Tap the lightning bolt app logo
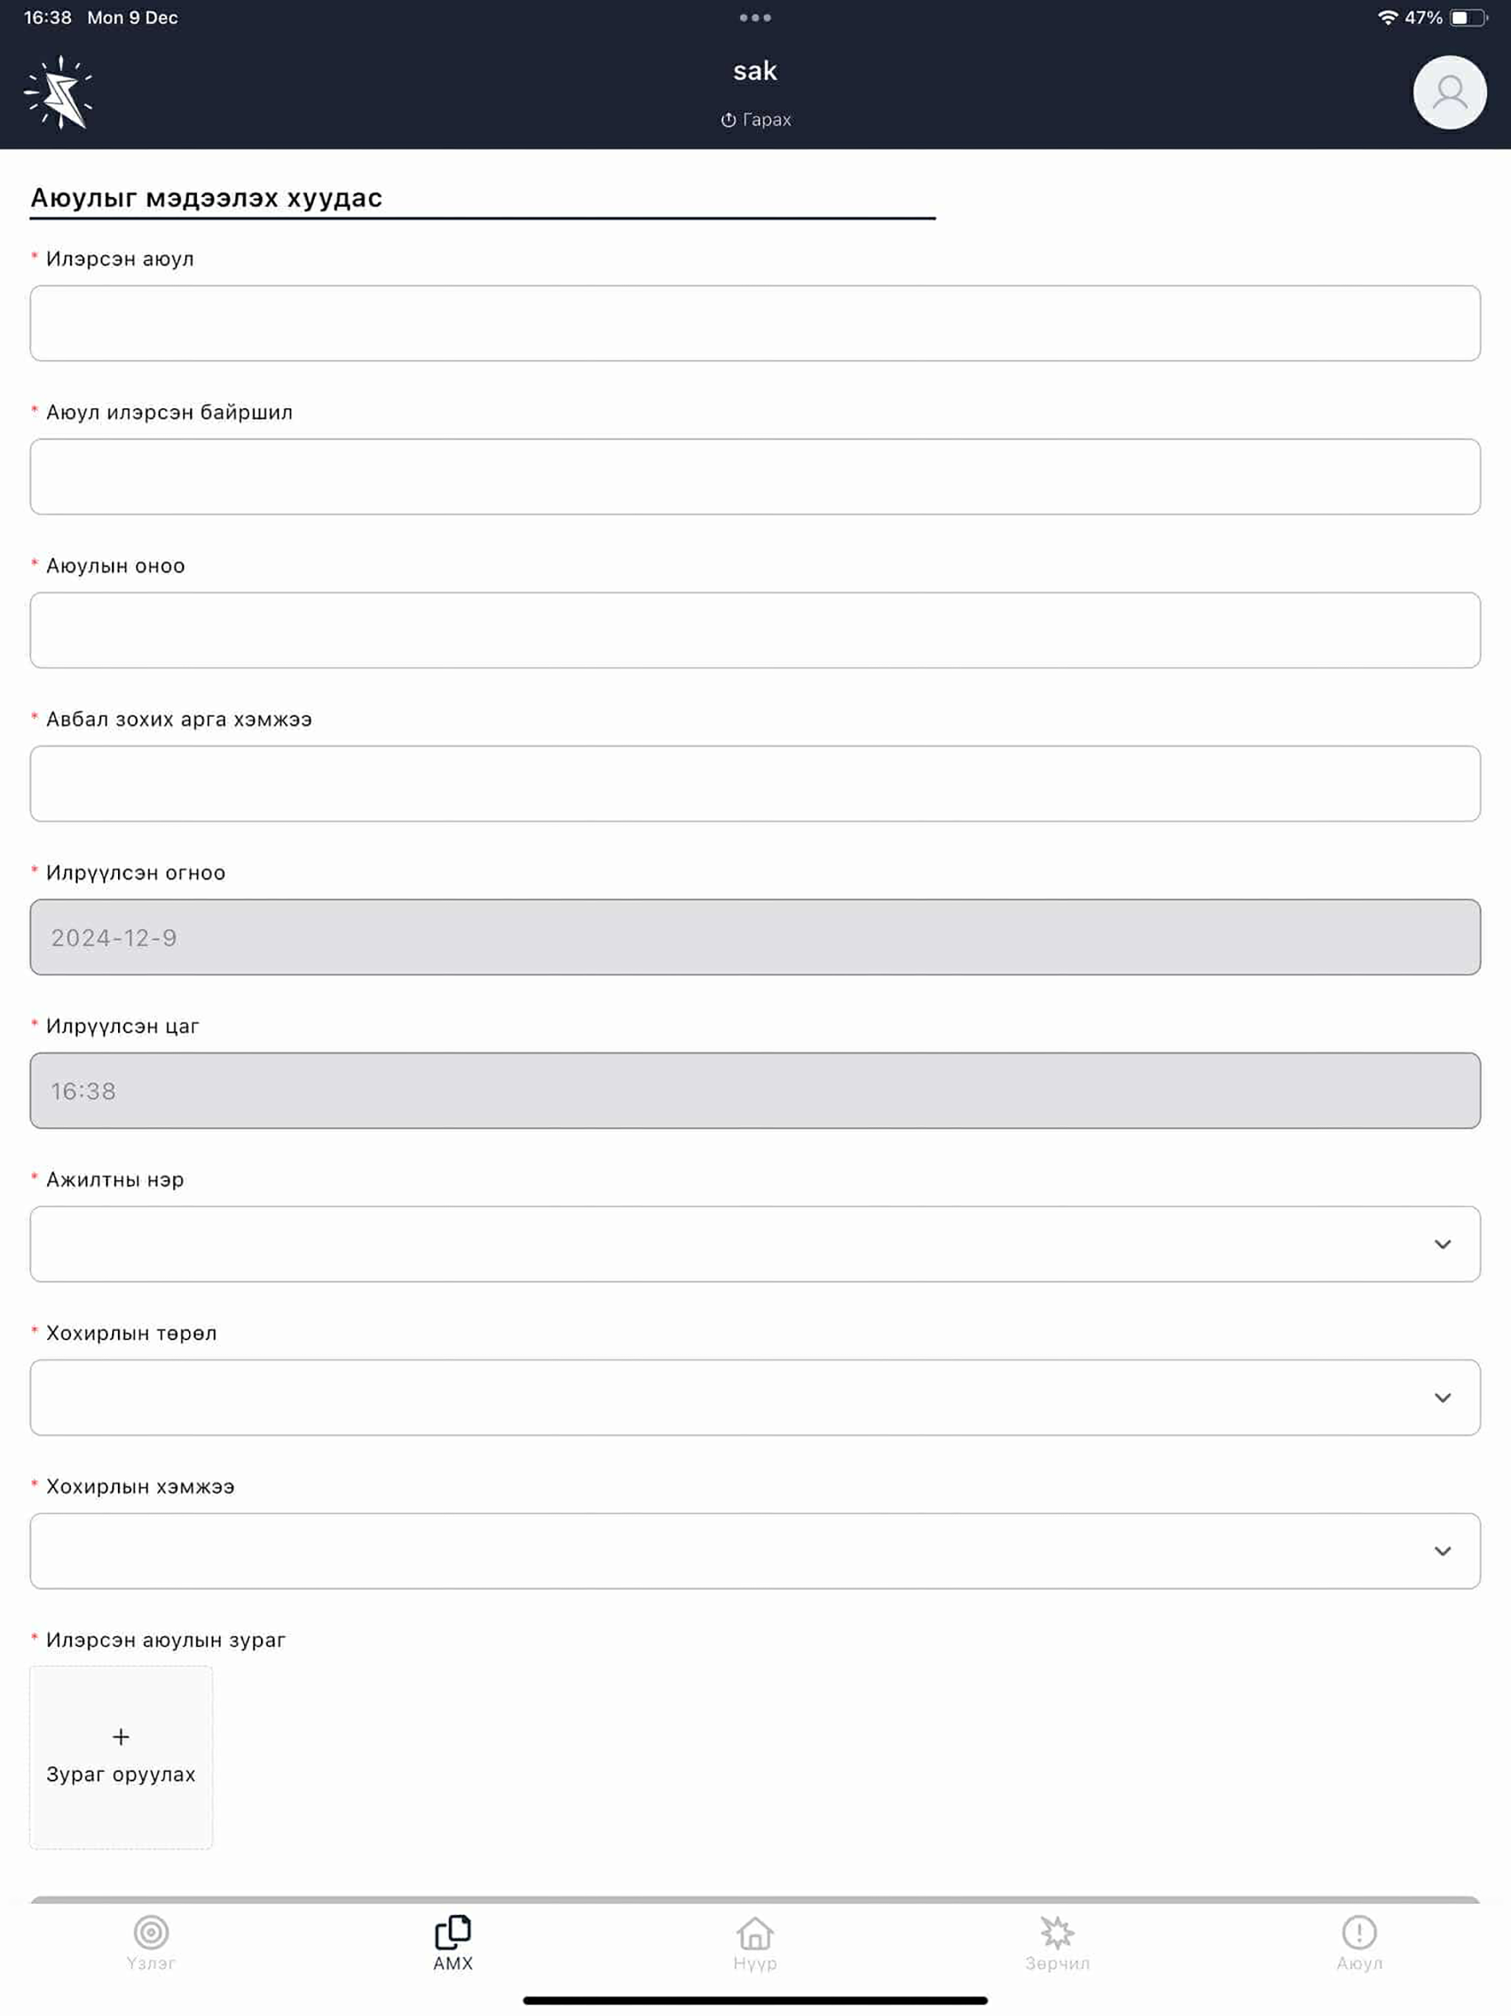1511x2016 pixels. coord(59,92)
